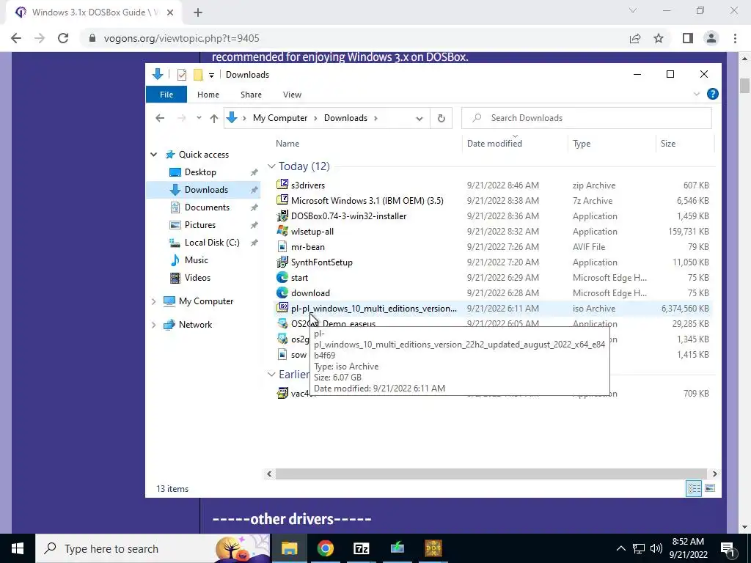
Task: Go up one folder level arrow
Action: (213, 118)
